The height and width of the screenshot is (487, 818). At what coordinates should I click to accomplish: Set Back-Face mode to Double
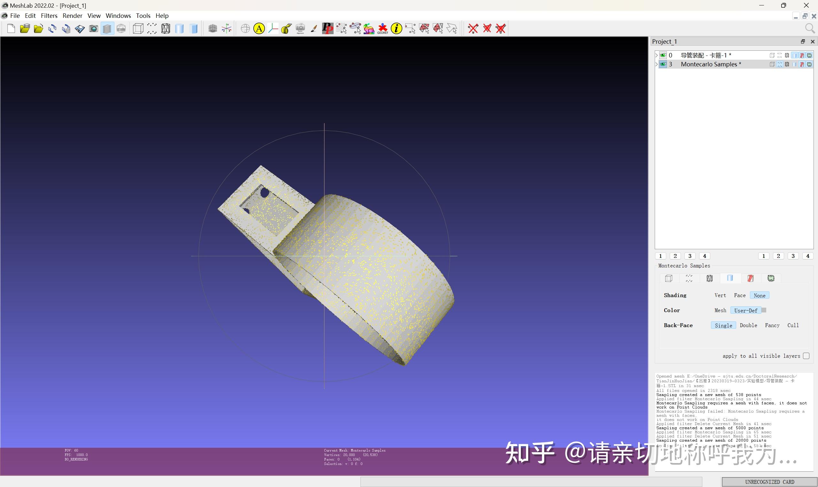pyautogui.click(x=748, y=325)
